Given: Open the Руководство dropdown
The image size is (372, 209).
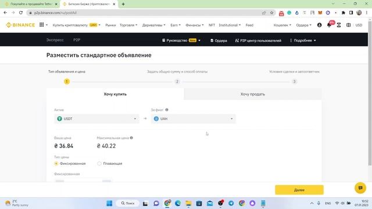Looking at the screenshot, I should 181,41.
